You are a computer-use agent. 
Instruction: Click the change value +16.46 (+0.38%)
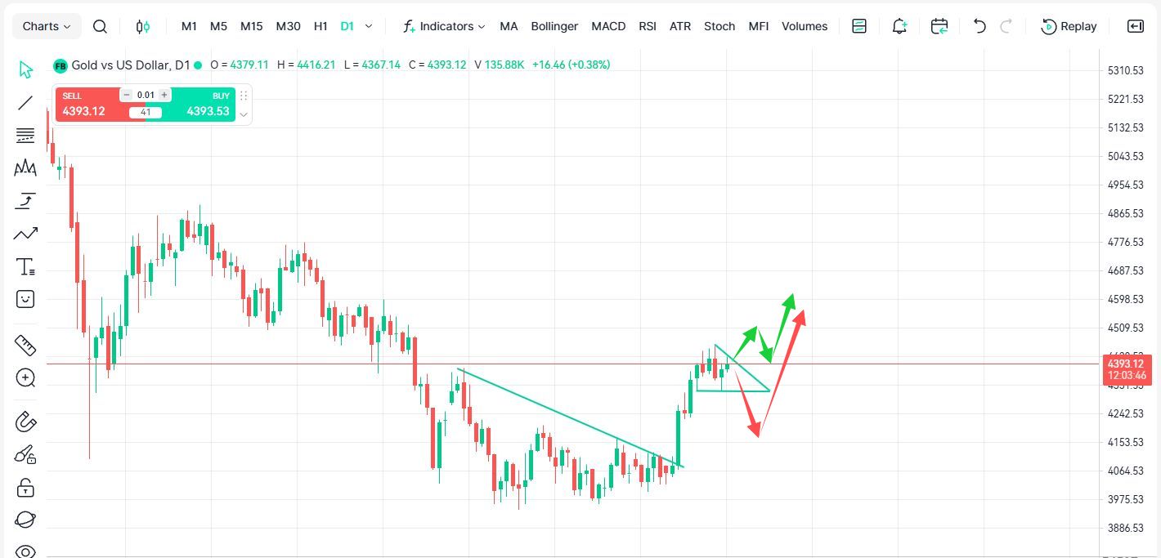tap(571, 65)
